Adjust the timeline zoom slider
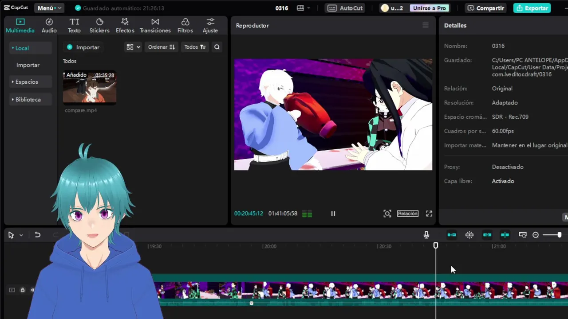The height and width of the screenshot is (319, 568). click(x=552, y=235)
